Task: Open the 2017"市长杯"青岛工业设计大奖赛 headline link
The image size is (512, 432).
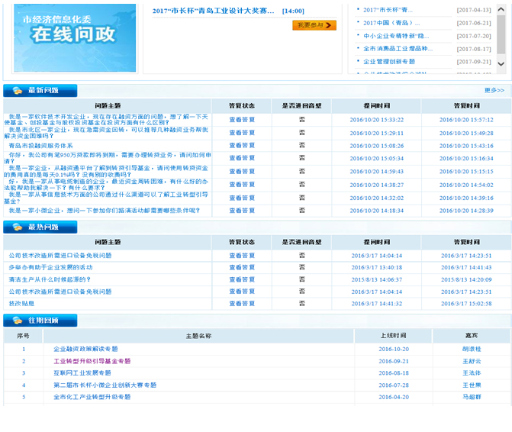Action: tap(214, 11)
